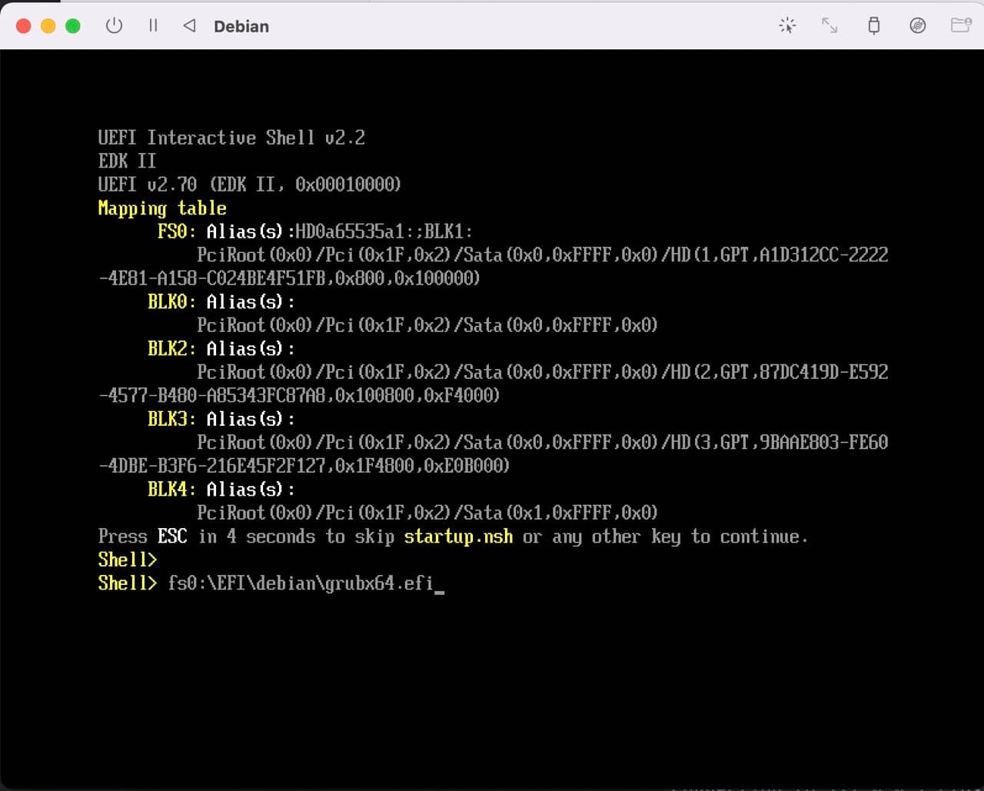
Task: Click the power button for the VM
Action: [x=114, y=25]
